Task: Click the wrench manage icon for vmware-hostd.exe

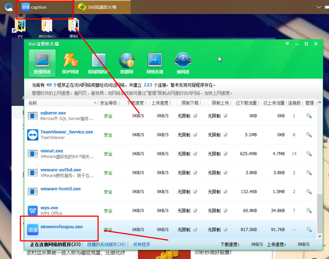Action: coord(309,192)
